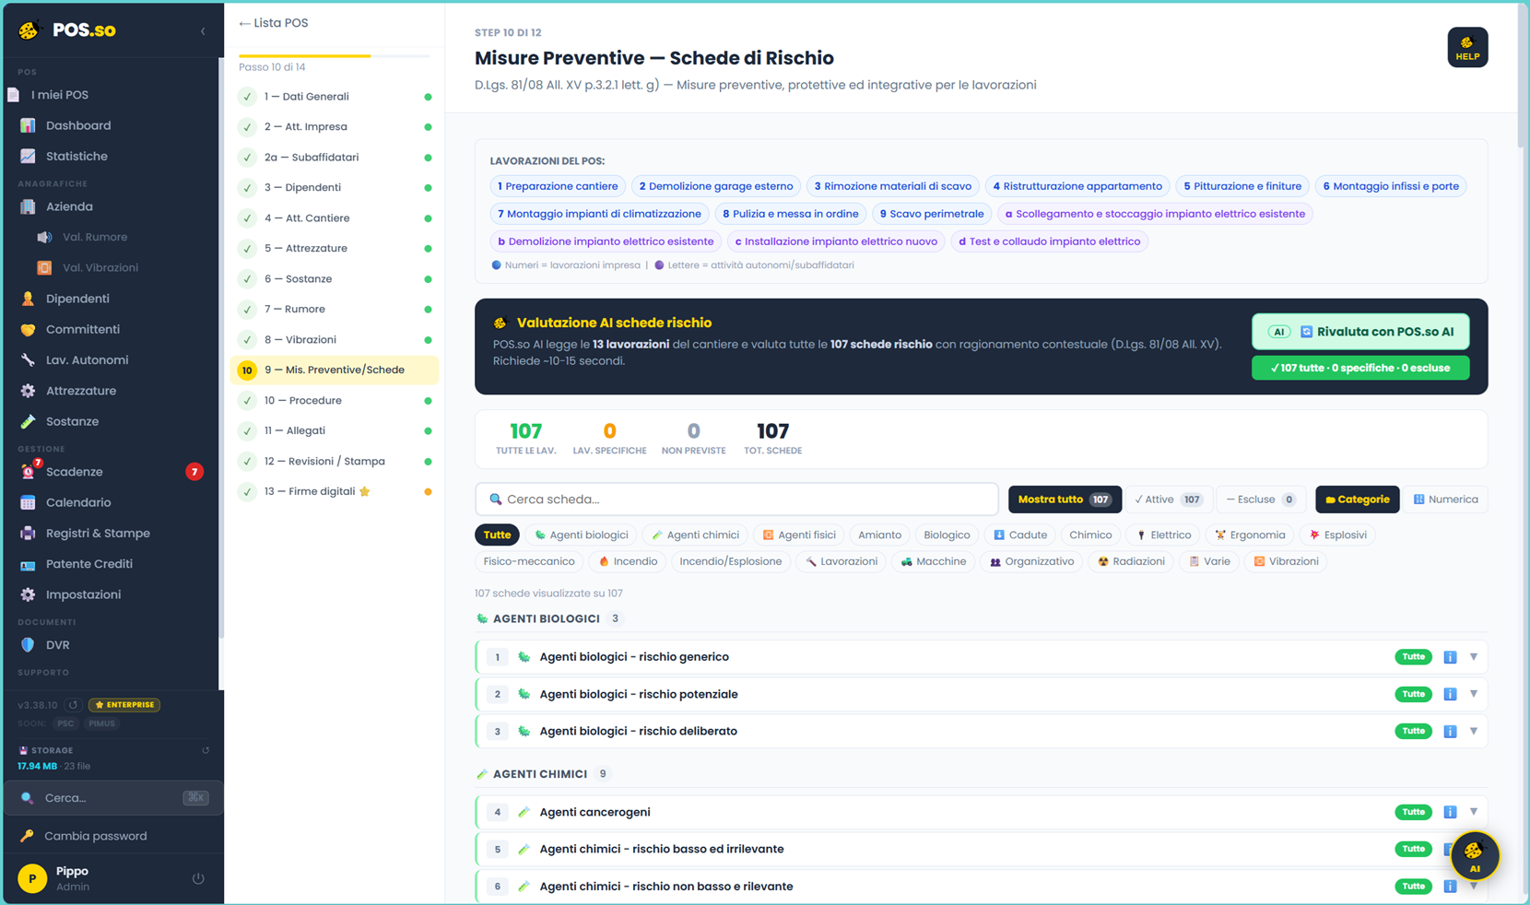The height and width of the screenshot is (905, 1530).
Task: Show only Attive schede
Action: pyautogui.click(x=1168, y=500)
